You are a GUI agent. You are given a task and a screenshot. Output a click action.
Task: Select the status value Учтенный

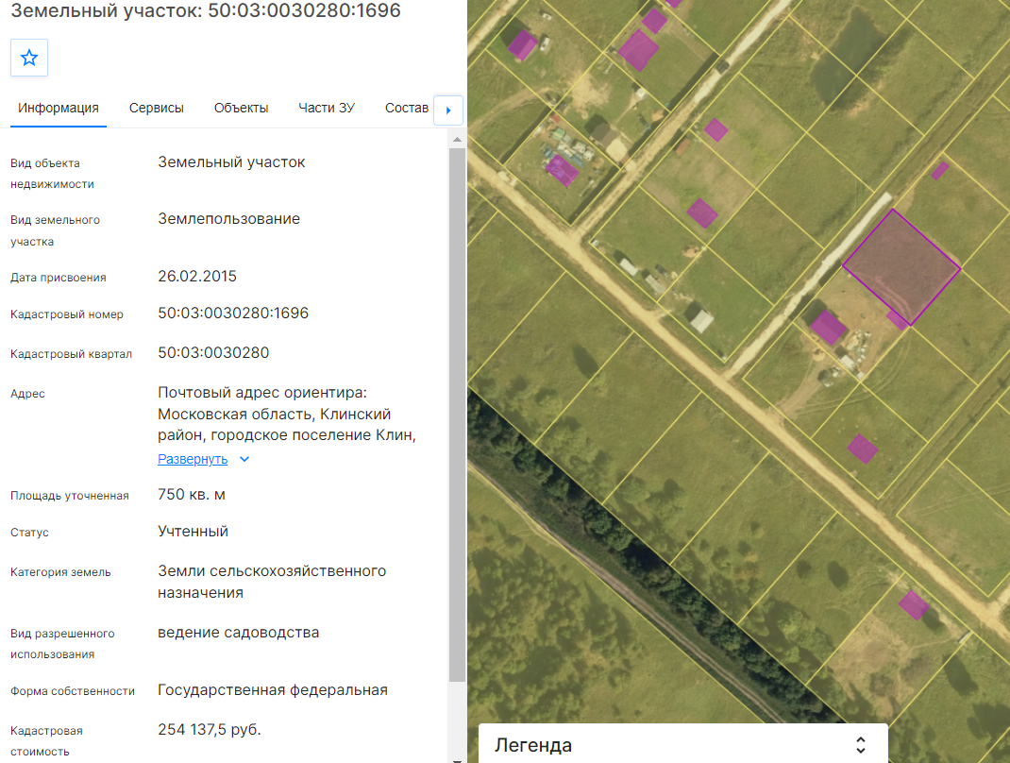pos(194,532)
